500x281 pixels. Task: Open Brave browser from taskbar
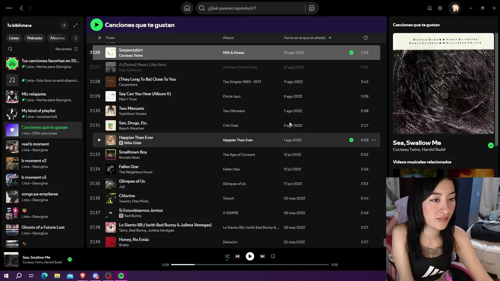coord(83,276)
